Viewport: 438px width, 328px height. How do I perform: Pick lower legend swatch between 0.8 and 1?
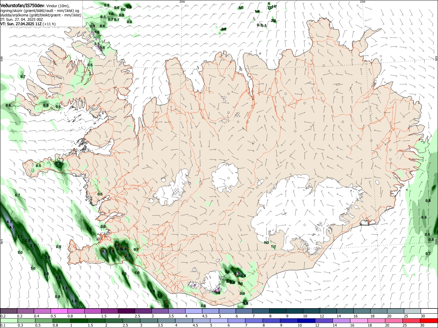point(62,320)
